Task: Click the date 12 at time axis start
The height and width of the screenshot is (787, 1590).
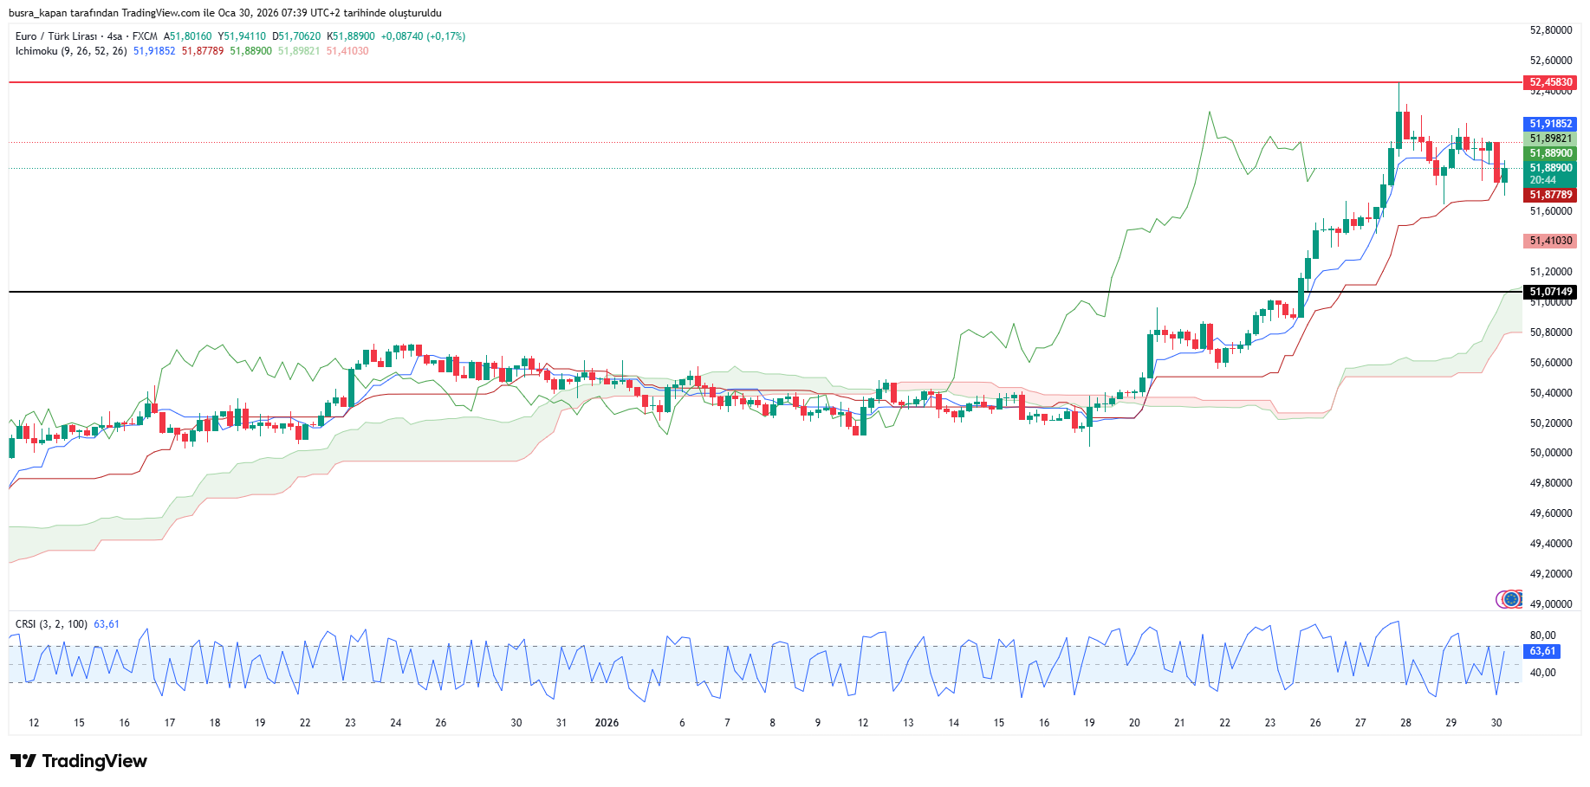Action: (34, 723)
